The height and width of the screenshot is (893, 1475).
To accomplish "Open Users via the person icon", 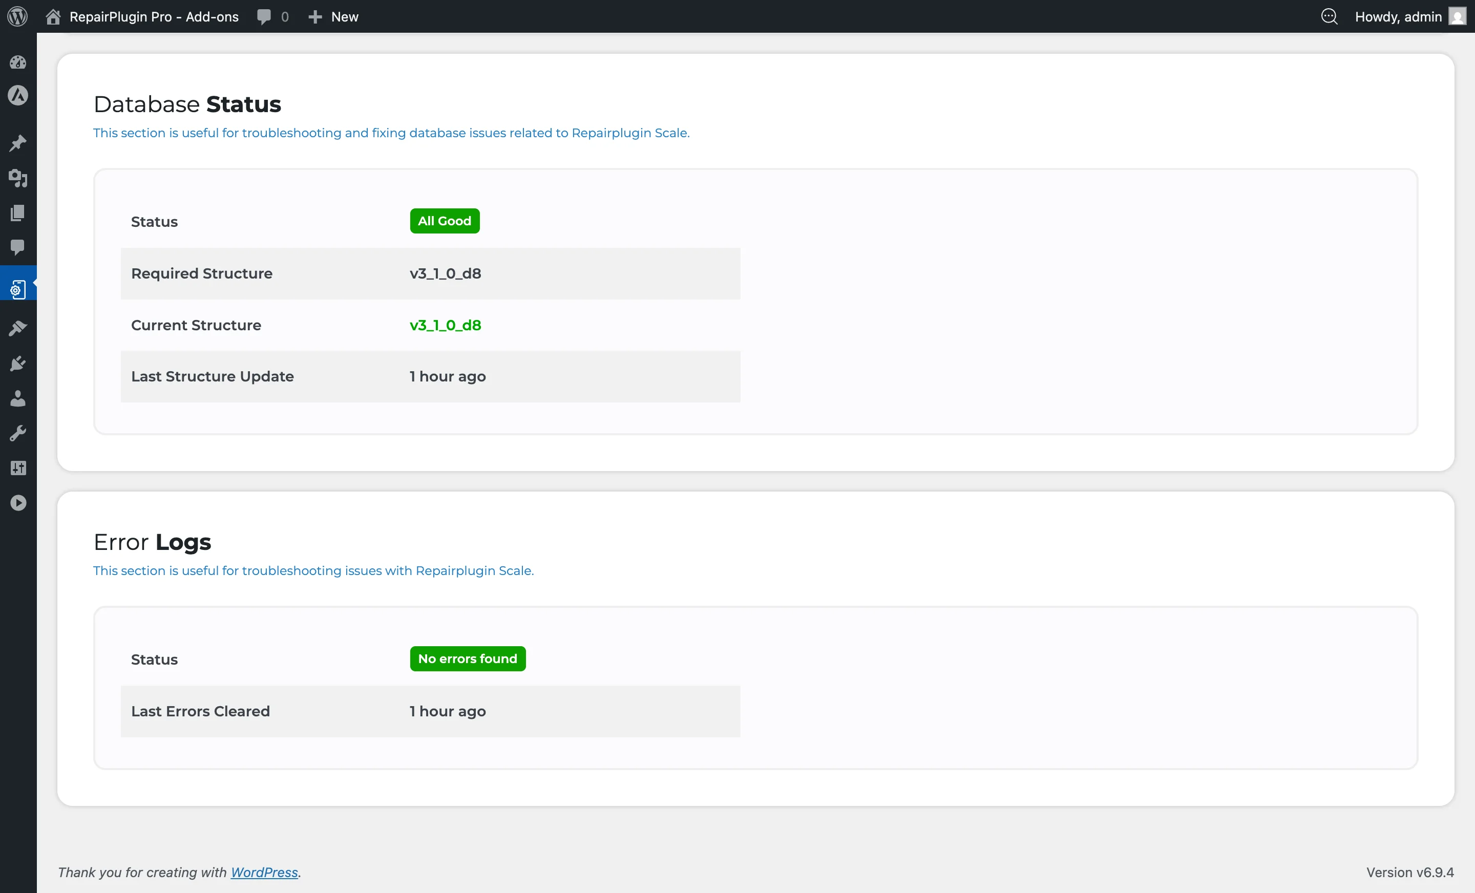I will pos(17,399).
